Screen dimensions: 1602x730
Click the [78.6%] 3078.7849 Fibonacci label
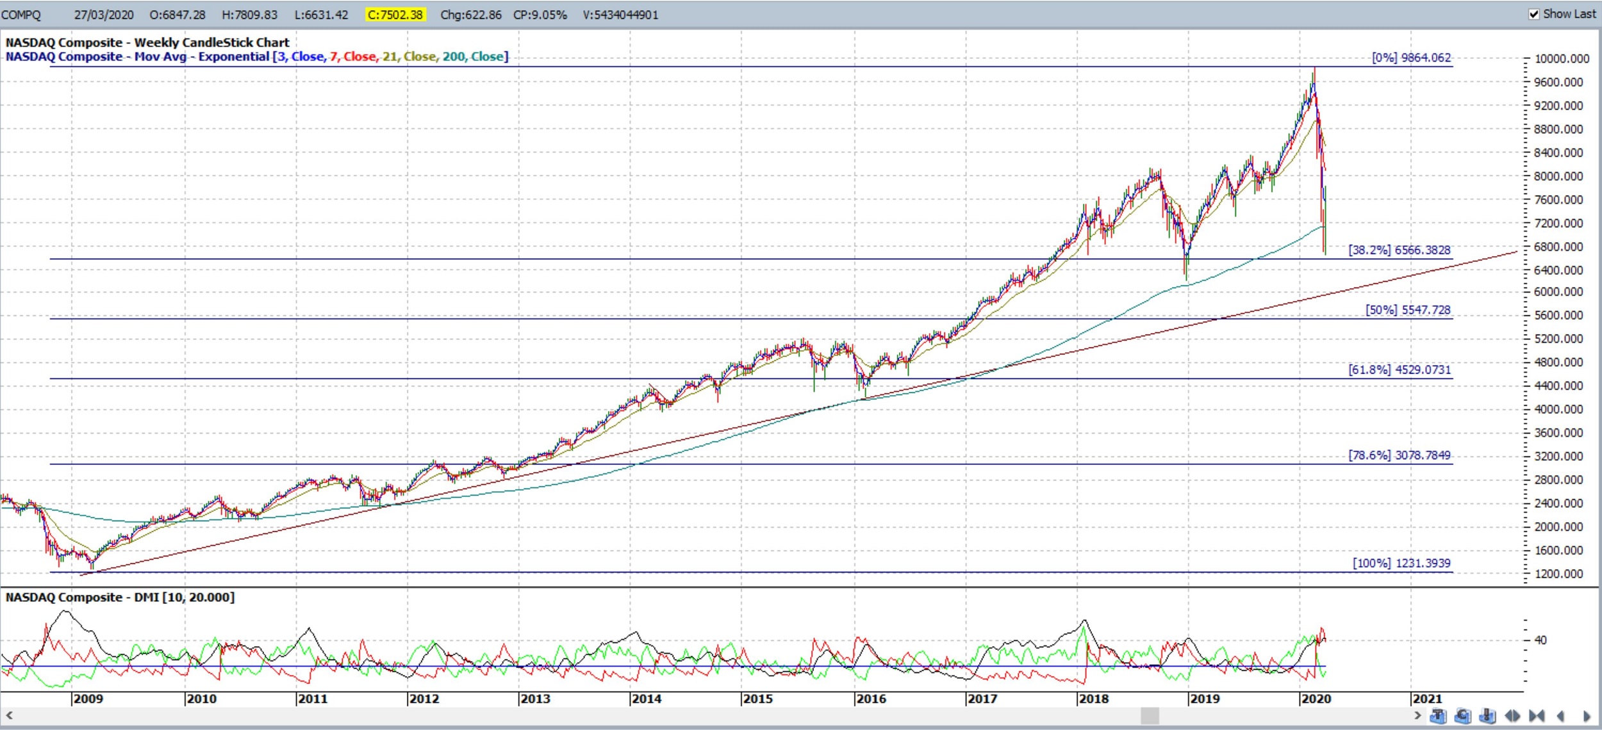click(x=1400, y=455)
